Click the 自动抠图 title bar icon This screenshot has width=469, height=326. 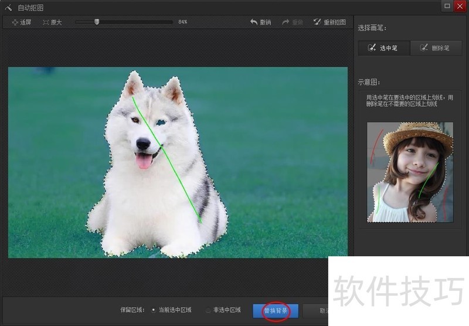point(8,8)
